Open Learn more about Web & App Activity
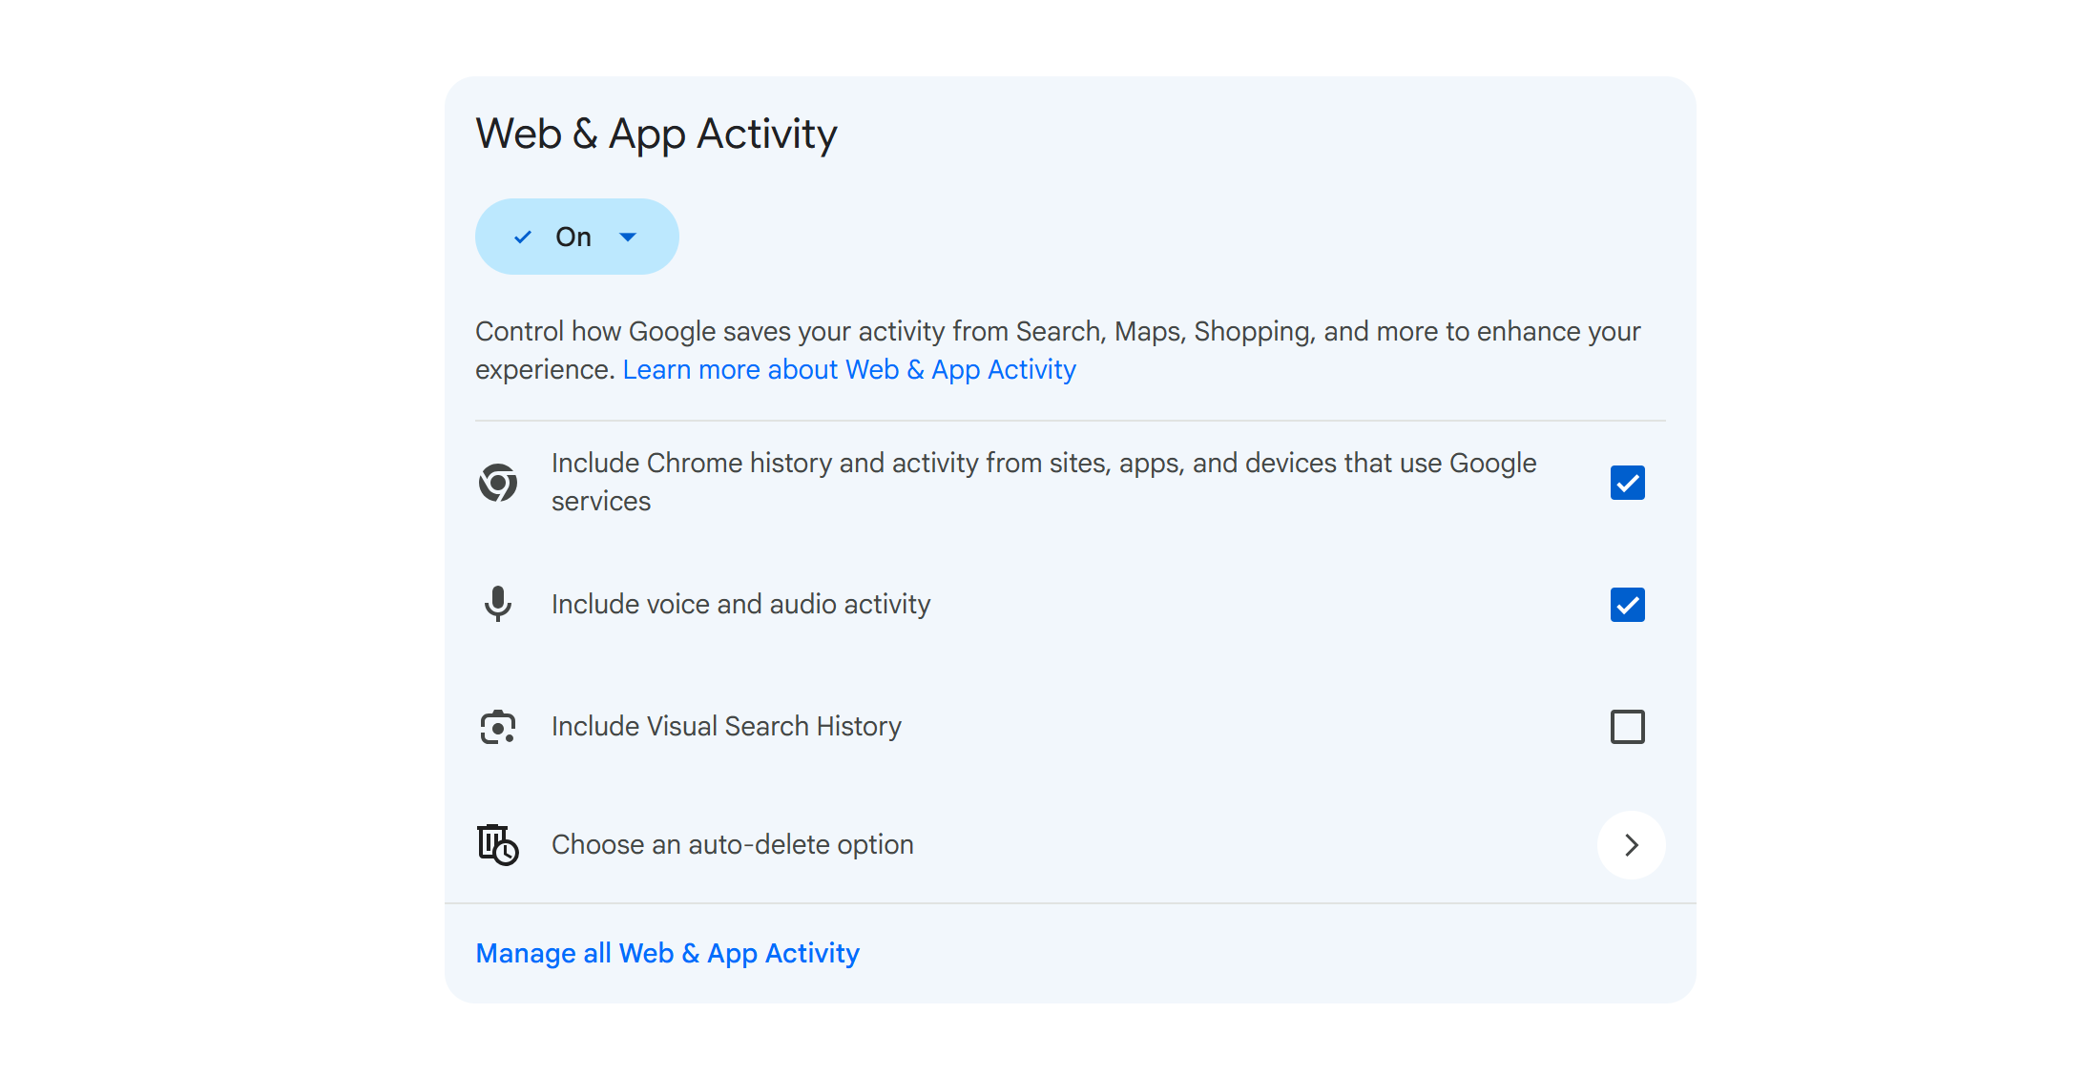2083x1075 pixels. pyautogui.click(x=849, y=370)
